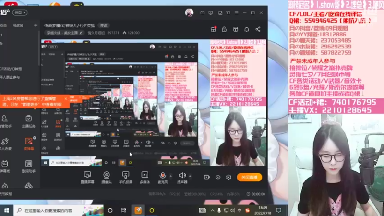384x216 pixels.
Task: Click the FPS:30 status readout
Action: (x=175, y=194)
